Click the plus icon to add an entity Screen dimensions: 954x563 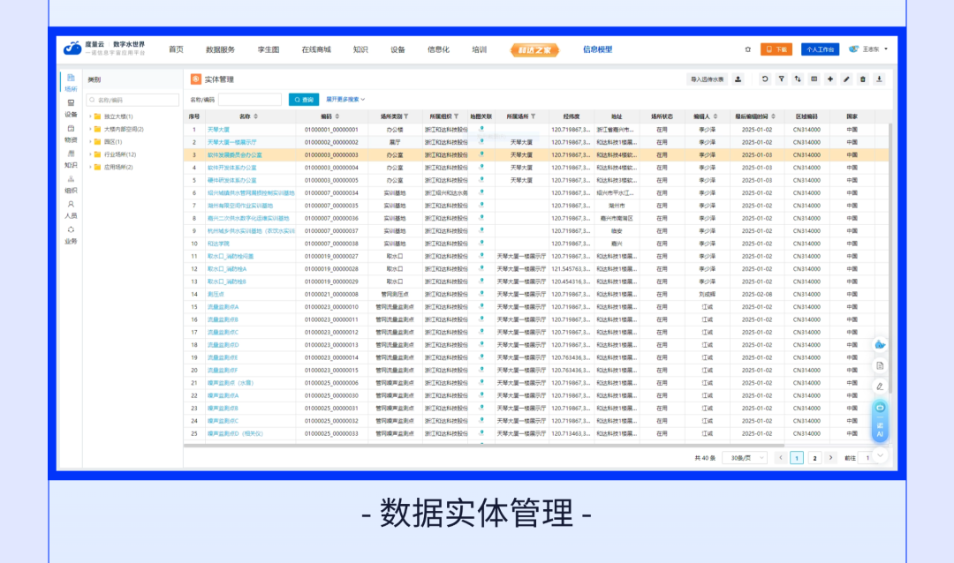click(x=830, y=79)
